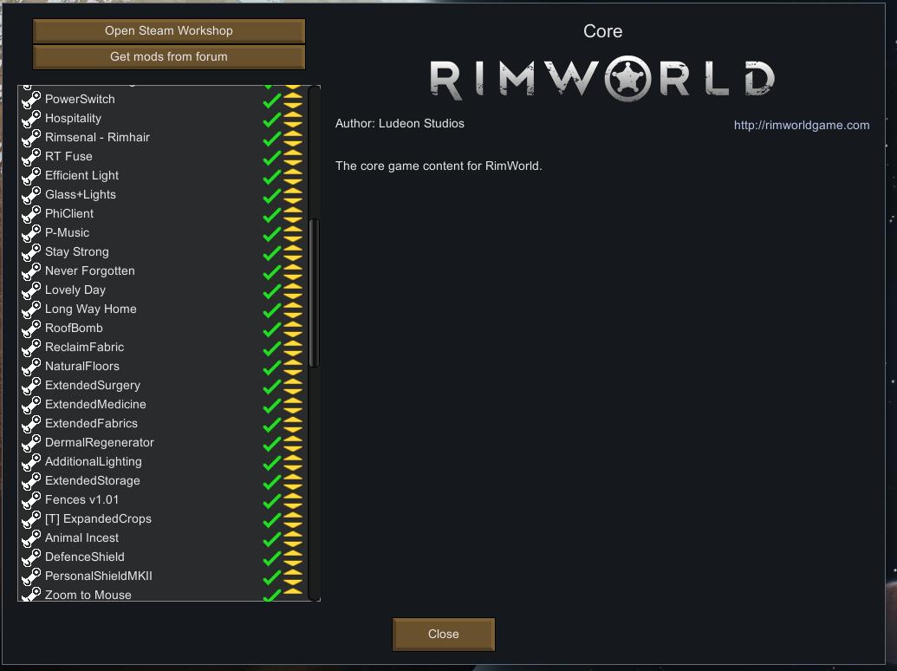Select the ExtendedStorage mod name

coord(93,481)
